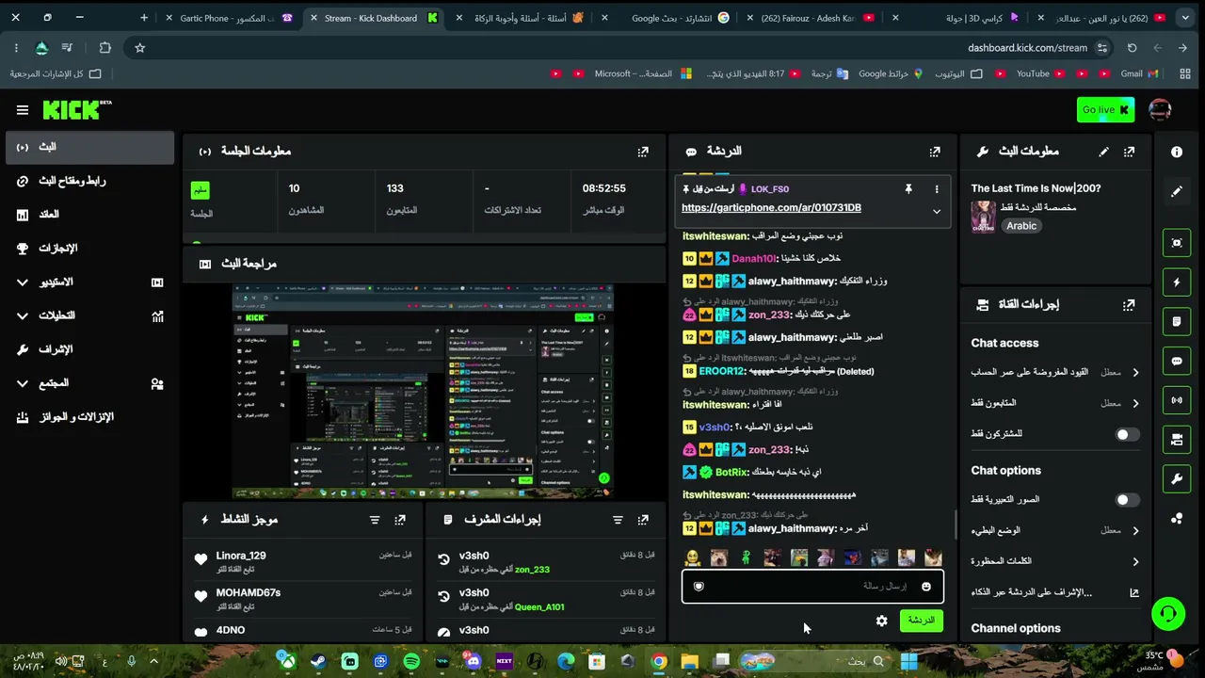The width and height of the screenshot is (1205, 678).
Task: Expand the Community (المجتمع) sidebar section
Action: [89, 384]
